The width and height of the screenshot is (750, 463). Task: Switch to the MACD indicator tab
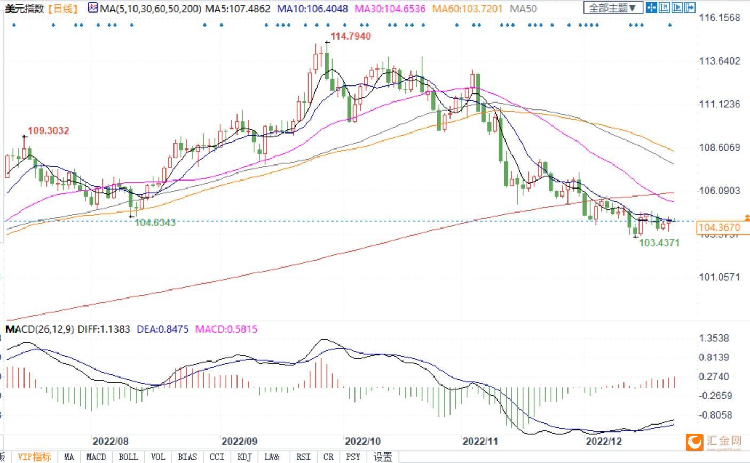point(96,457)
